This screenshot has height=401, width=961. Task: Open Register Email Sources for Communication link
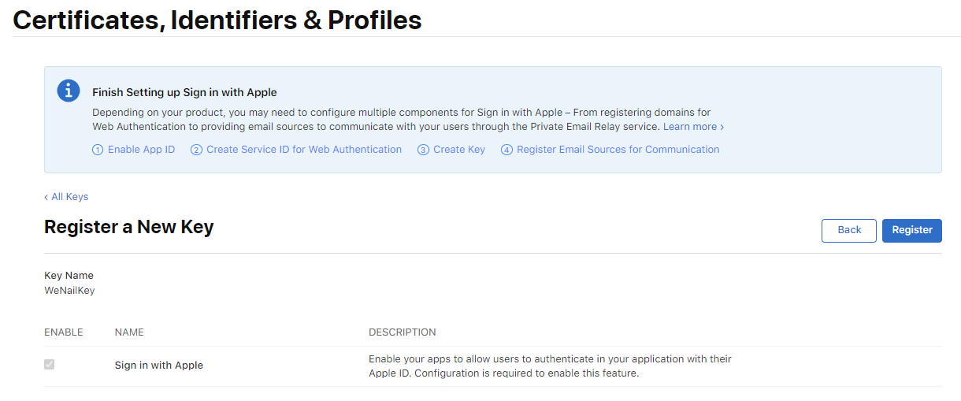click(x=610, y=150)
